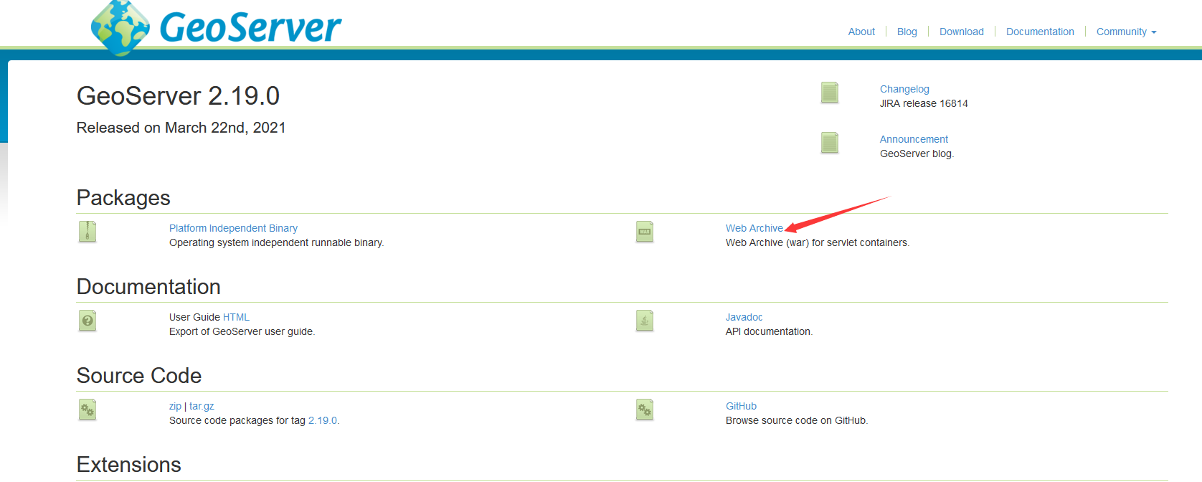Download the source code zip

tap(175, 406)
